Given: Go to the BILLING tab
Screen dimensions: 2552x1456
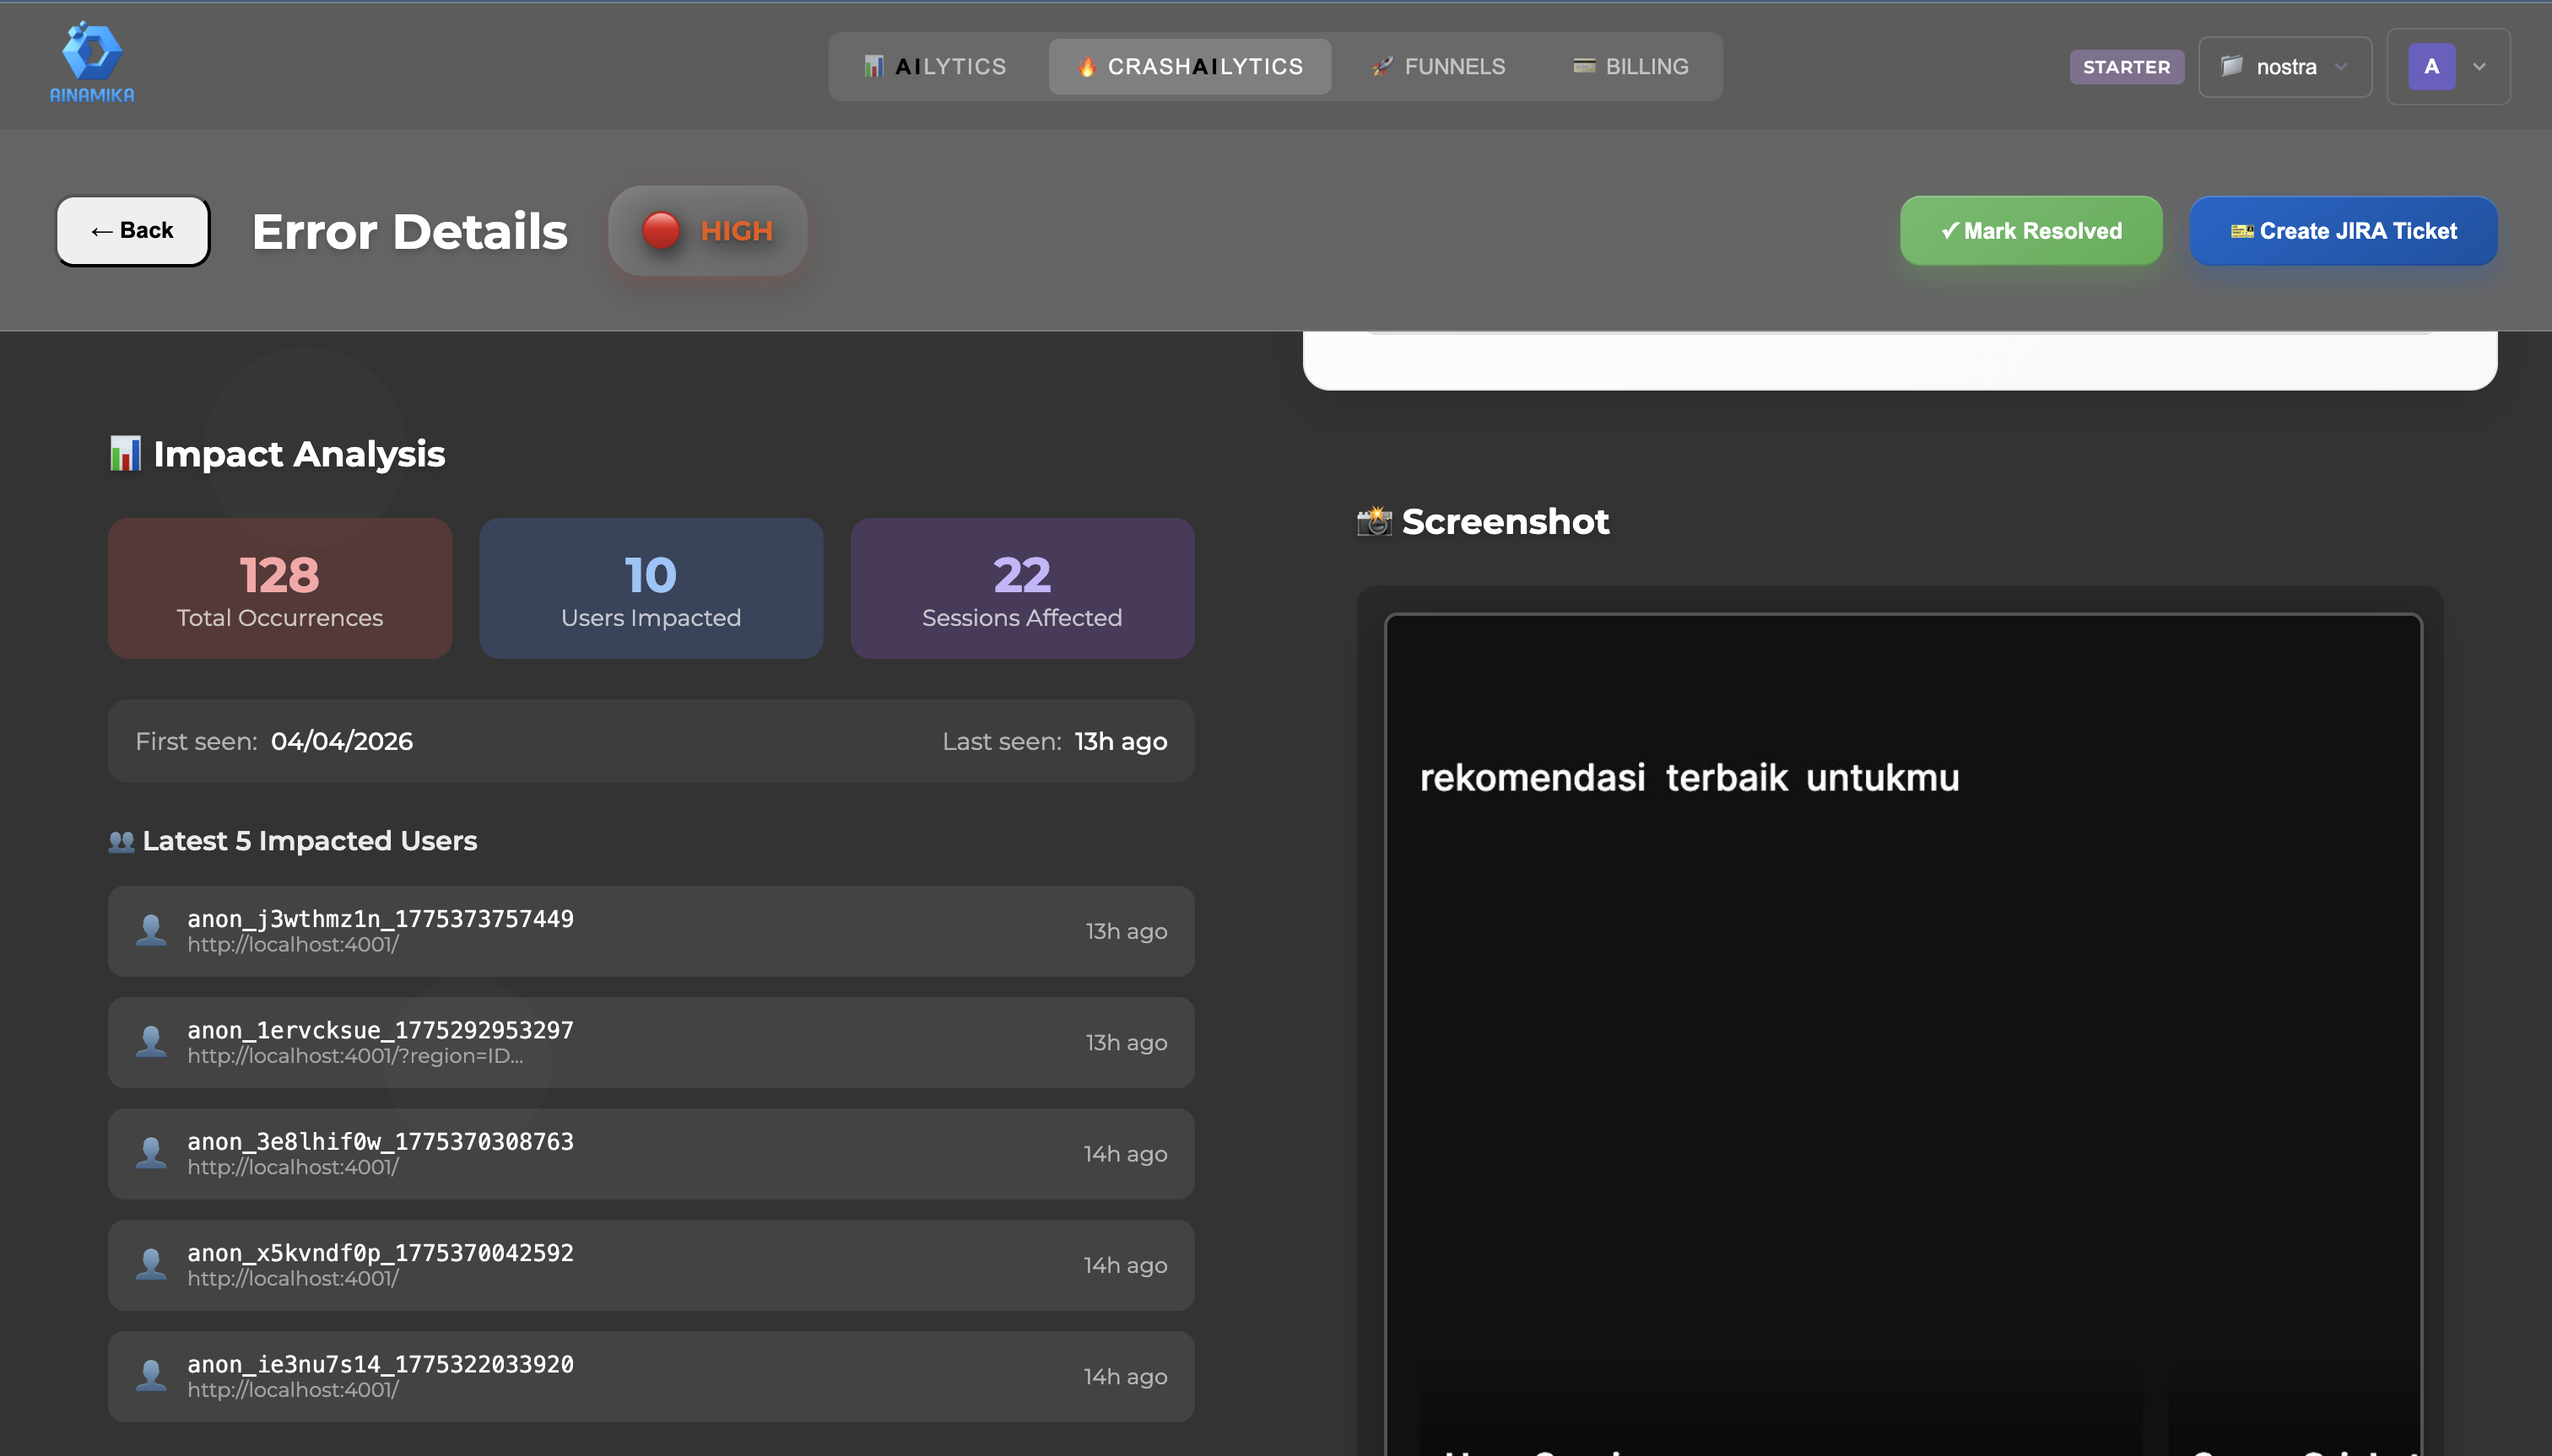Looking at the screenshot, I should 1630,67.
